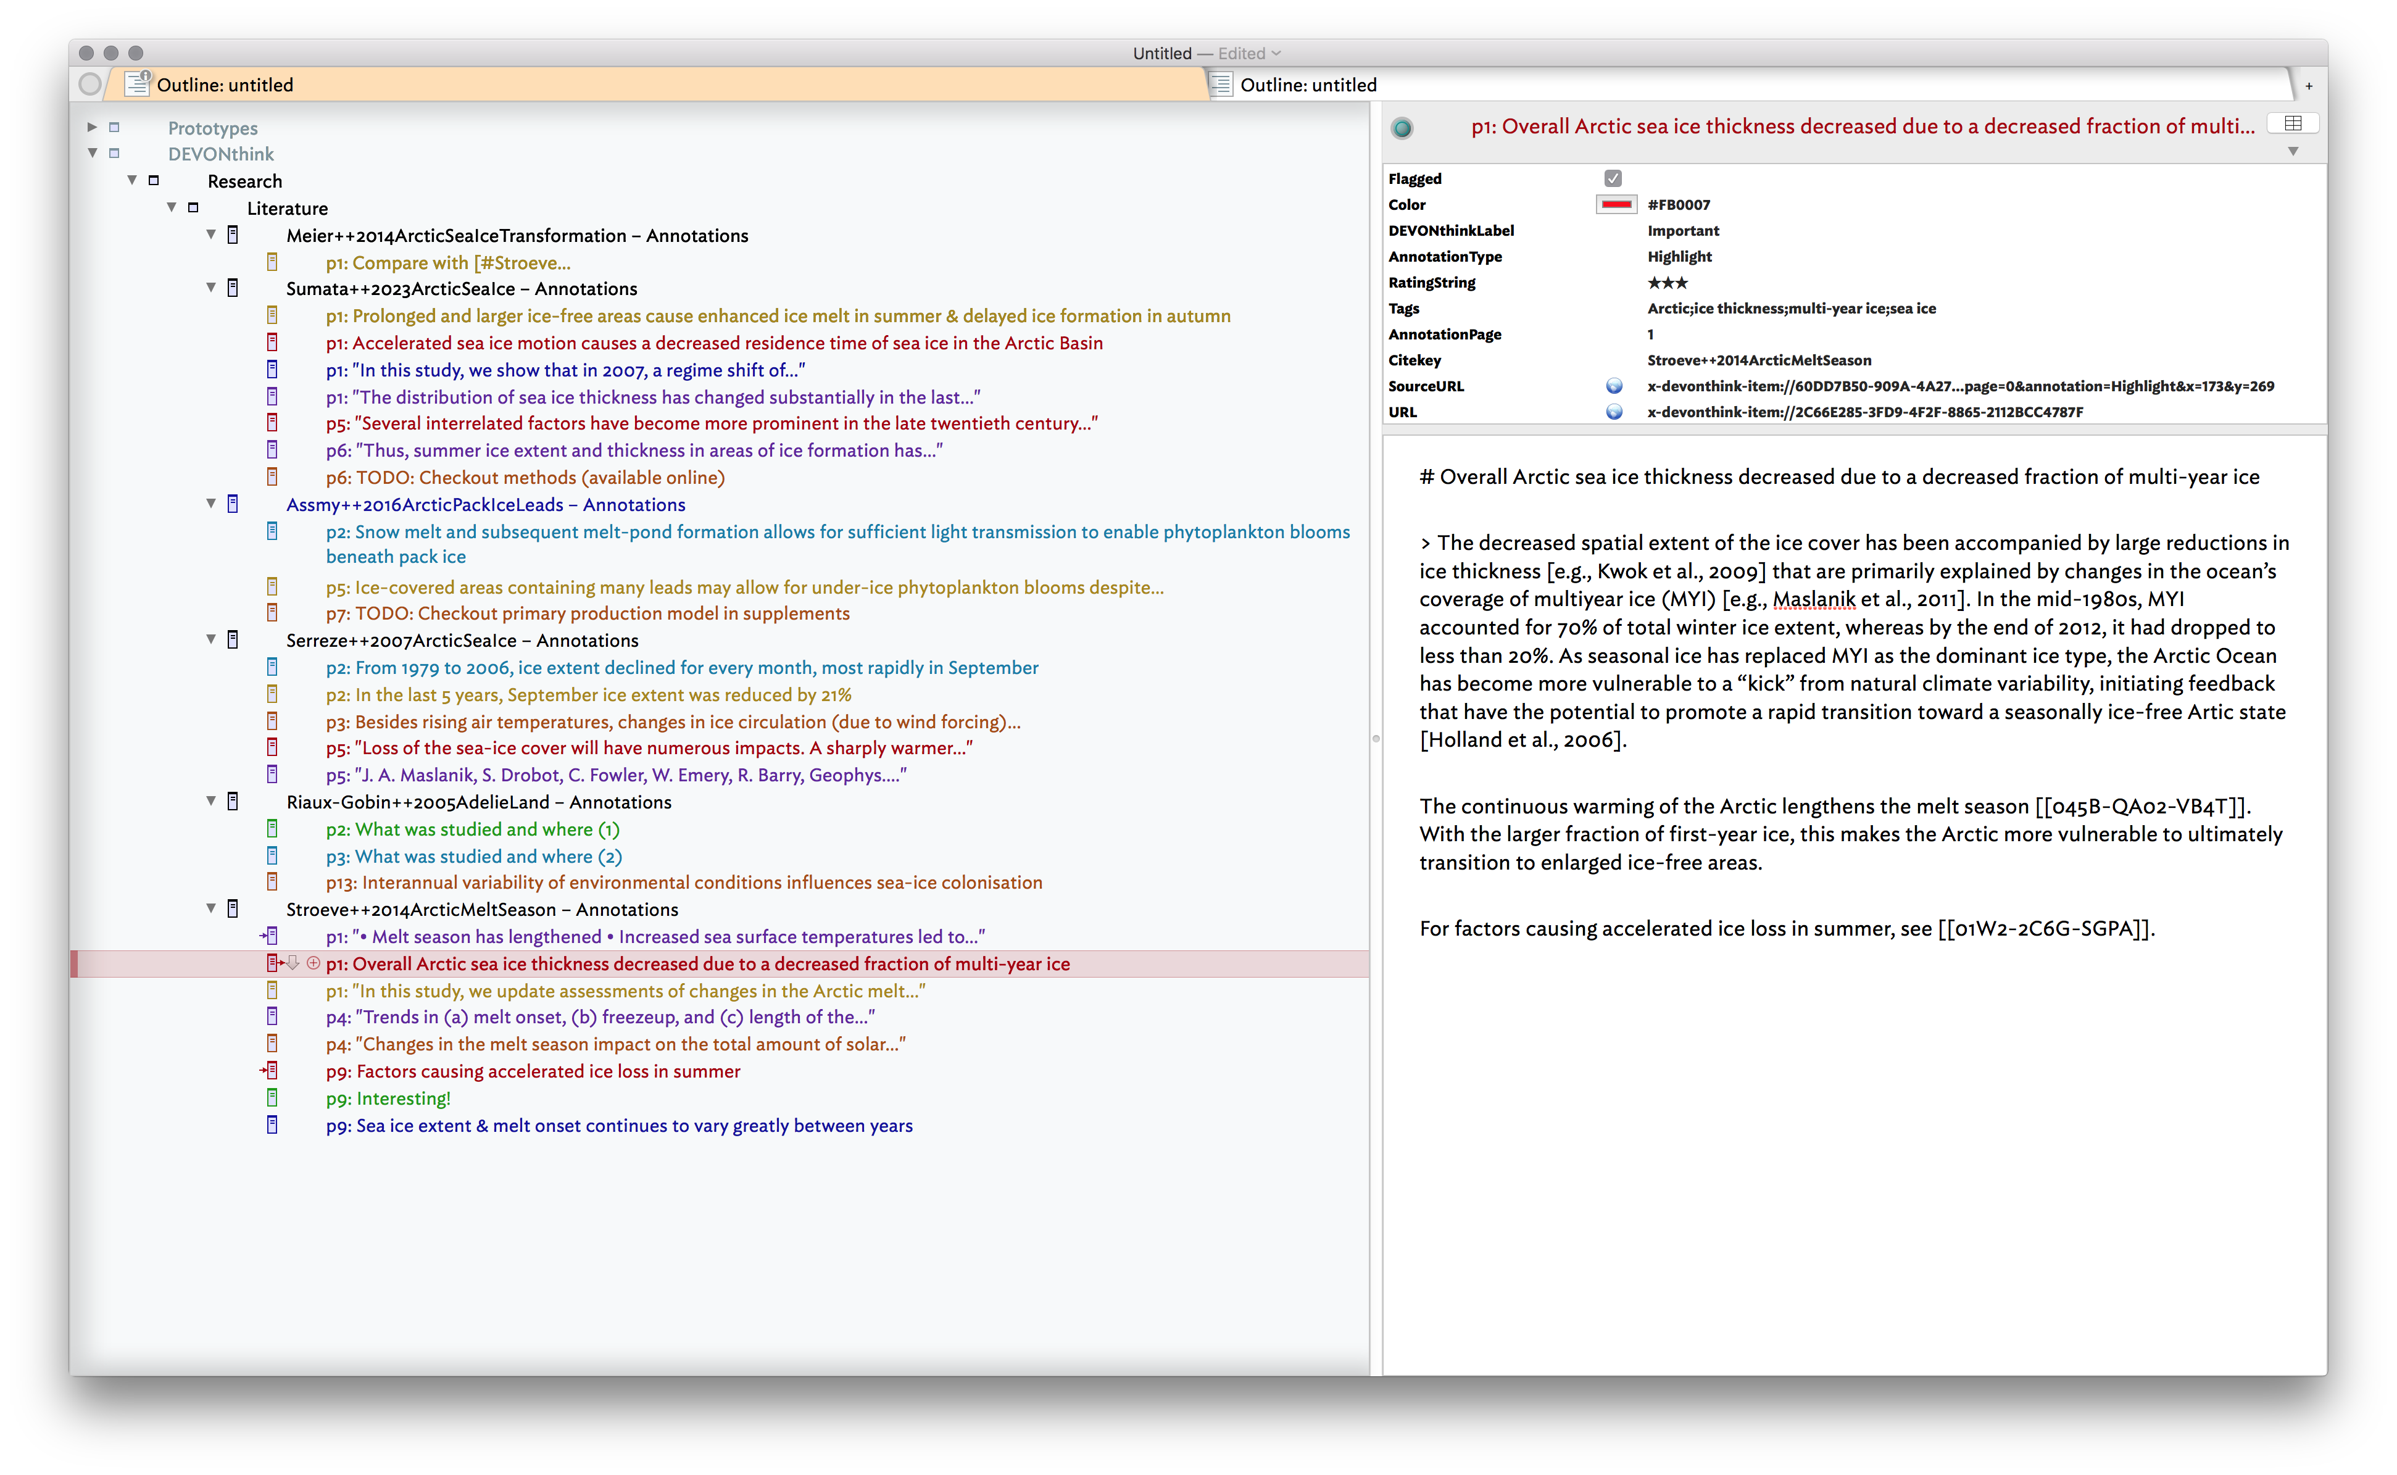
Task: Uncheck the Flagged checkbox
Action: pos(1613,178)
